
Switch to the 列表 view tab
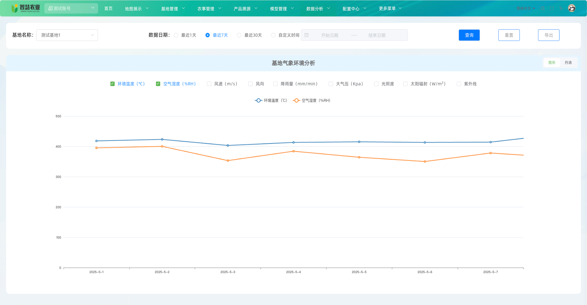click(568, 63)
